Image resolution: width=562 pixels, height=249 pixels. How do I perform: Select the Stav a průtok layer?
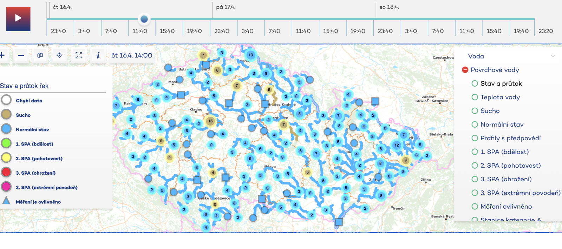click(475, 83)
